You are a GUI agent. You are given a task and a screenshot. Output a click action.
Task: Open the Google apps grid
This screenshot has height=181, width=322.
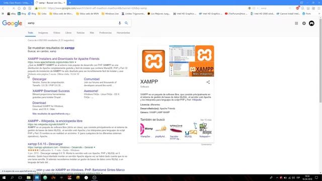coord(296,24)
